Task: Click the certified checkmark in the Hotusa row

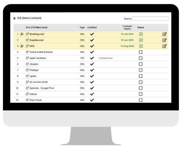Action: tap(92, 94)
